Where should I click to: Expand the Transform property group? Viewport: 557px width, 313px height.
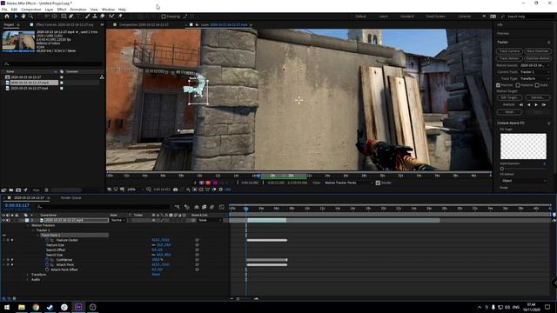(x=28, y=275)
